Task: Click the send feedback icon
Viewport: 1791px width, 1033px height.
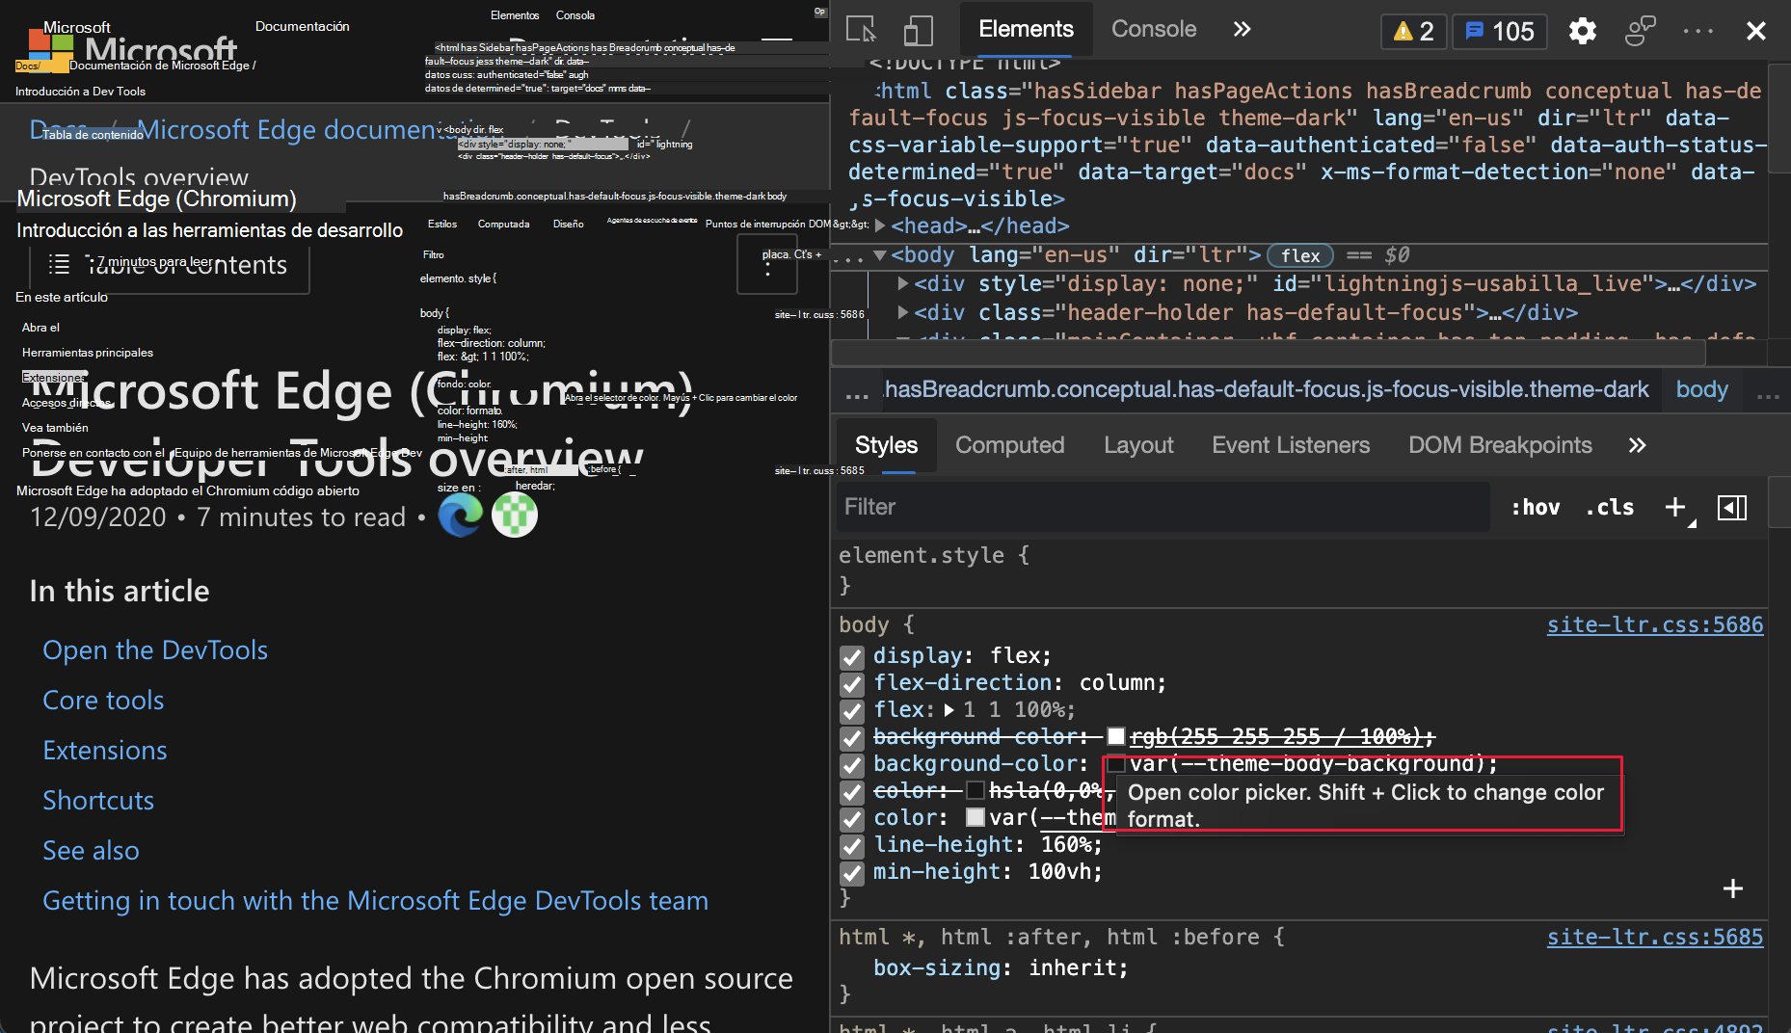Action: (x=1641, y=31)
